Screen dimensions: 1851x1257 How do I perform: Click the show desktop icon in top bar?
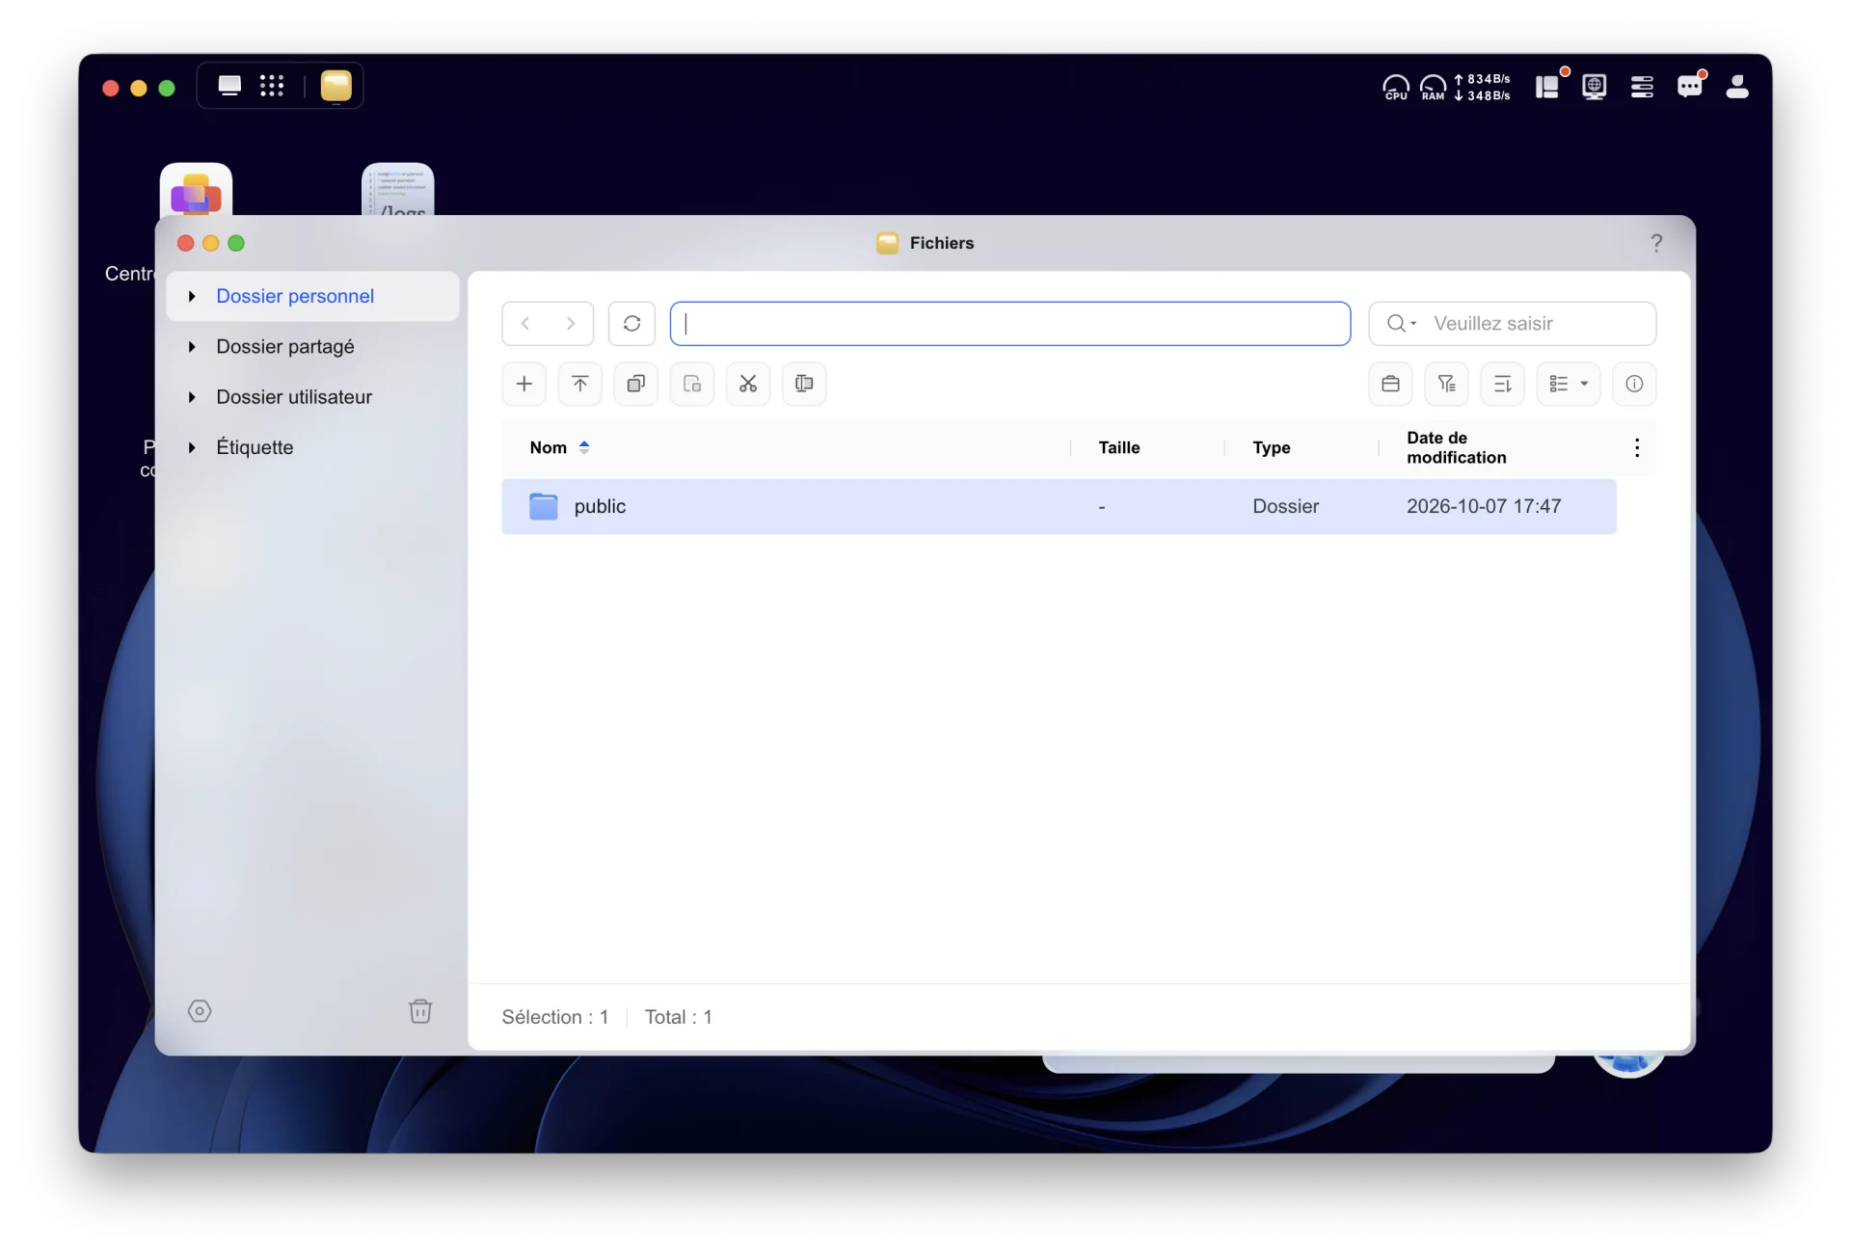point(229,86)
